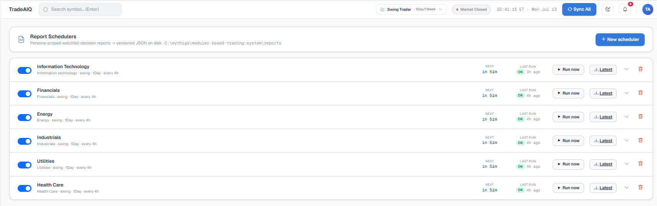Click the Sync All button

[x=579, y=9]
